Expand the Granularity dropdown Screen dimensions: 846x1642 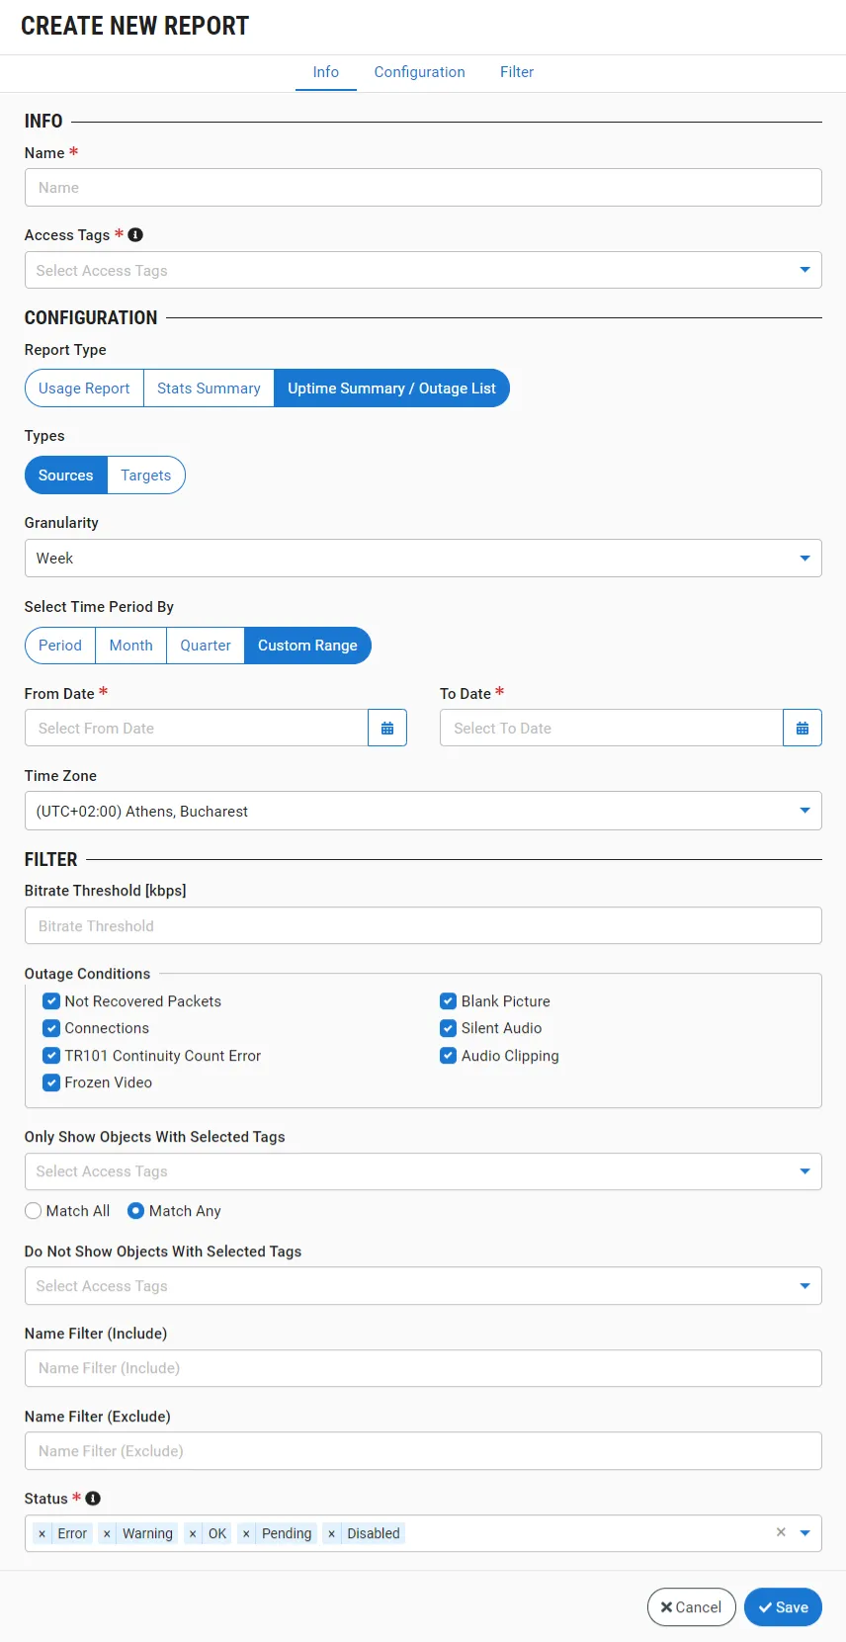tap(804, 559)
